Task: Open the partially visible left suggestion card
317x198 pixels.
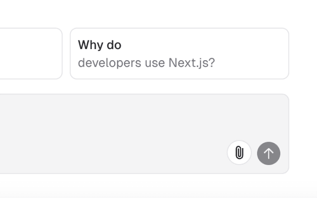Action: [29, 54]
